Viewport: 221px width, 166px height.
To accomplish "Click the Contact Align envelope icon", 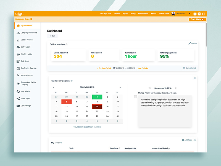I will click(18, 106).
